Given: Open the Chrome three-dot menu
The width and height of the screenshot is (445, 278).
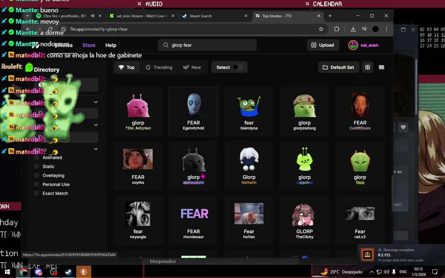Looking at the screenshot, I should (386, 29).
